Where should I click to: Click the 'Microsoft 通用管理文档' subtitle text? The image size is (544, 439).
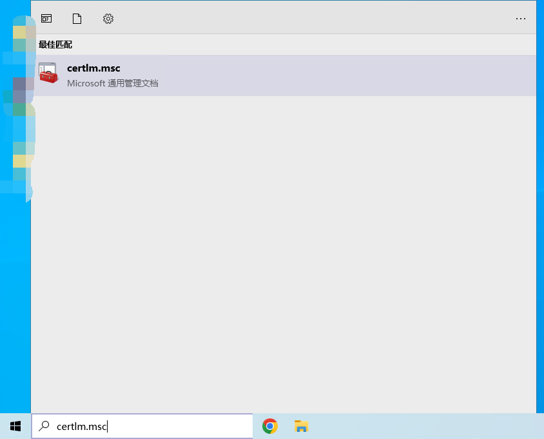(113, 83)
